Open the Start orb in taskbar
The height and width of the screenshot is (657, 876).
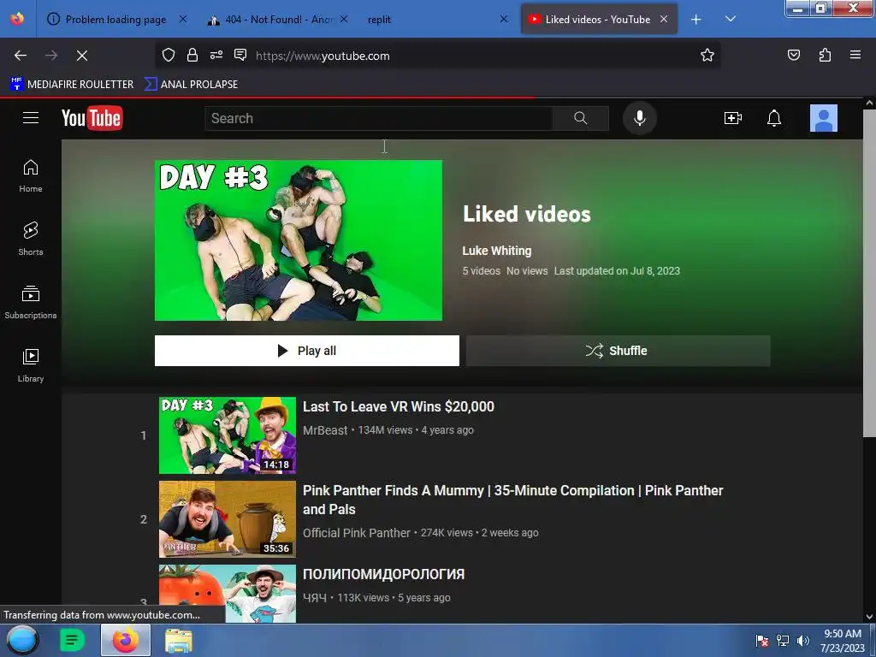click(x=22, y=640)
